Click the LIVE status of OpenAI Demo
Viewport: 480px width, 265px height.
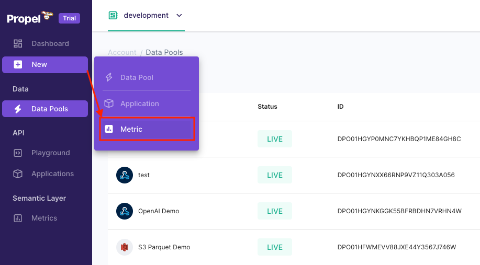click(275, 211)
